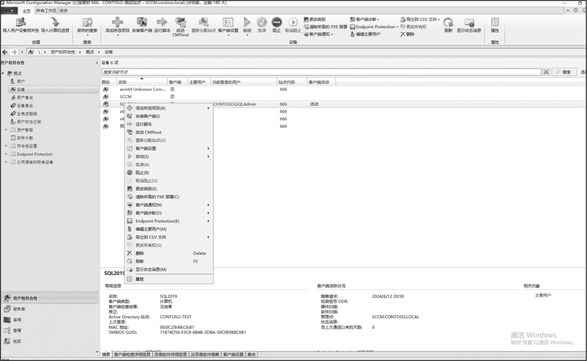Click 更改类别 in the ribbon
Screen dimensions: 587x361
pyautogui.click(x=314, y=19)
